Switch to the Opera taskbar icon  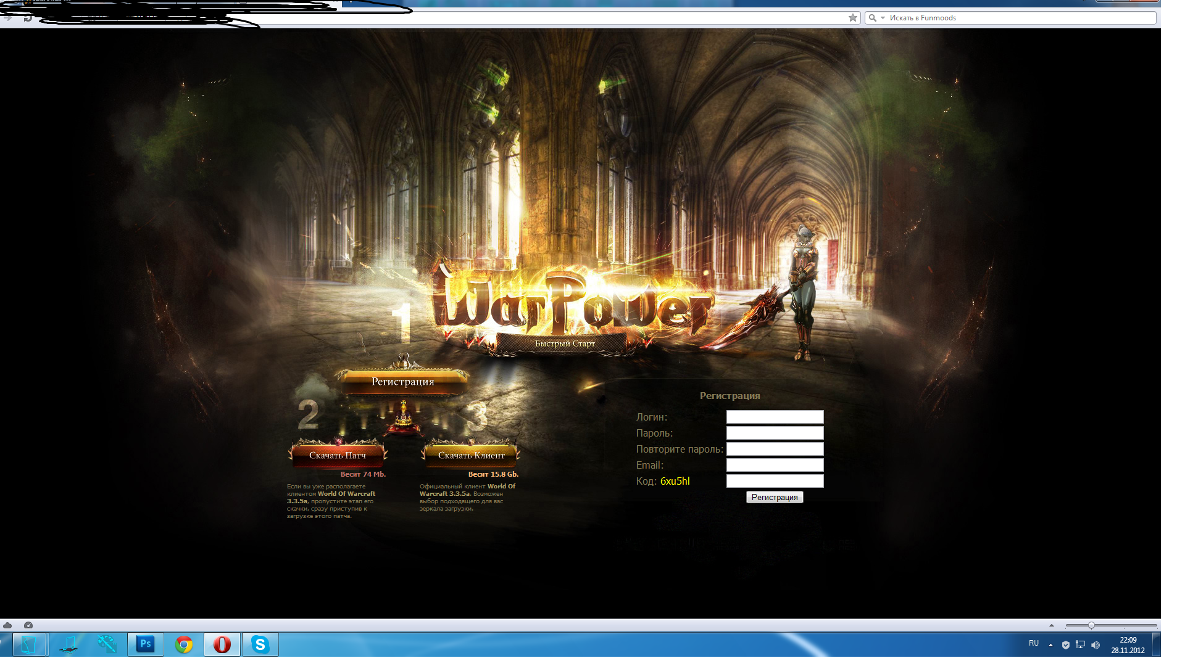(x=222, y=644)
